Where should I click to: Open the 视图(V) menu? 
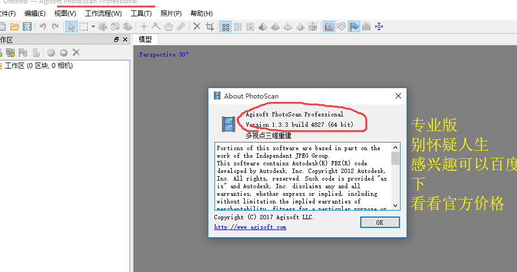point(65,14)
